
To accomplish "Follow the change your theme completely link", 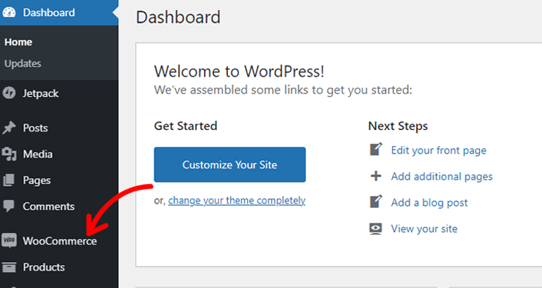I will tap(237, 200).
